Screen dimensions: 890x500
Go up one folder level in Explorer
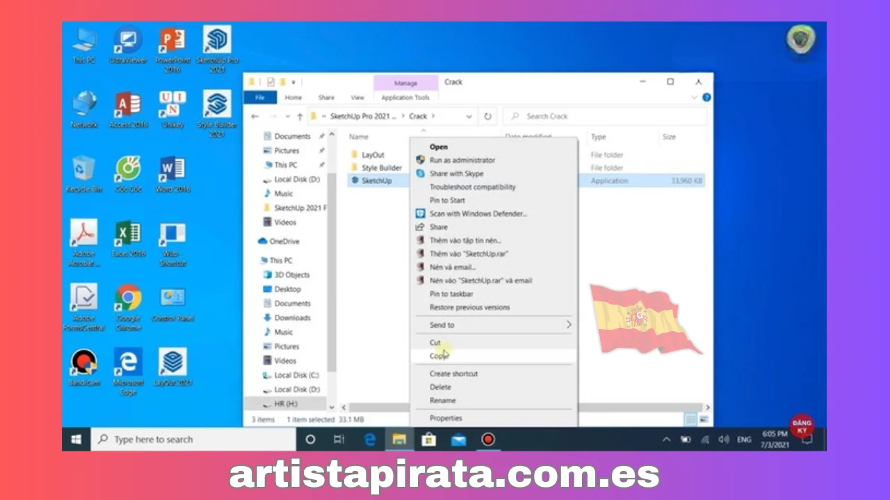point(300,116)
